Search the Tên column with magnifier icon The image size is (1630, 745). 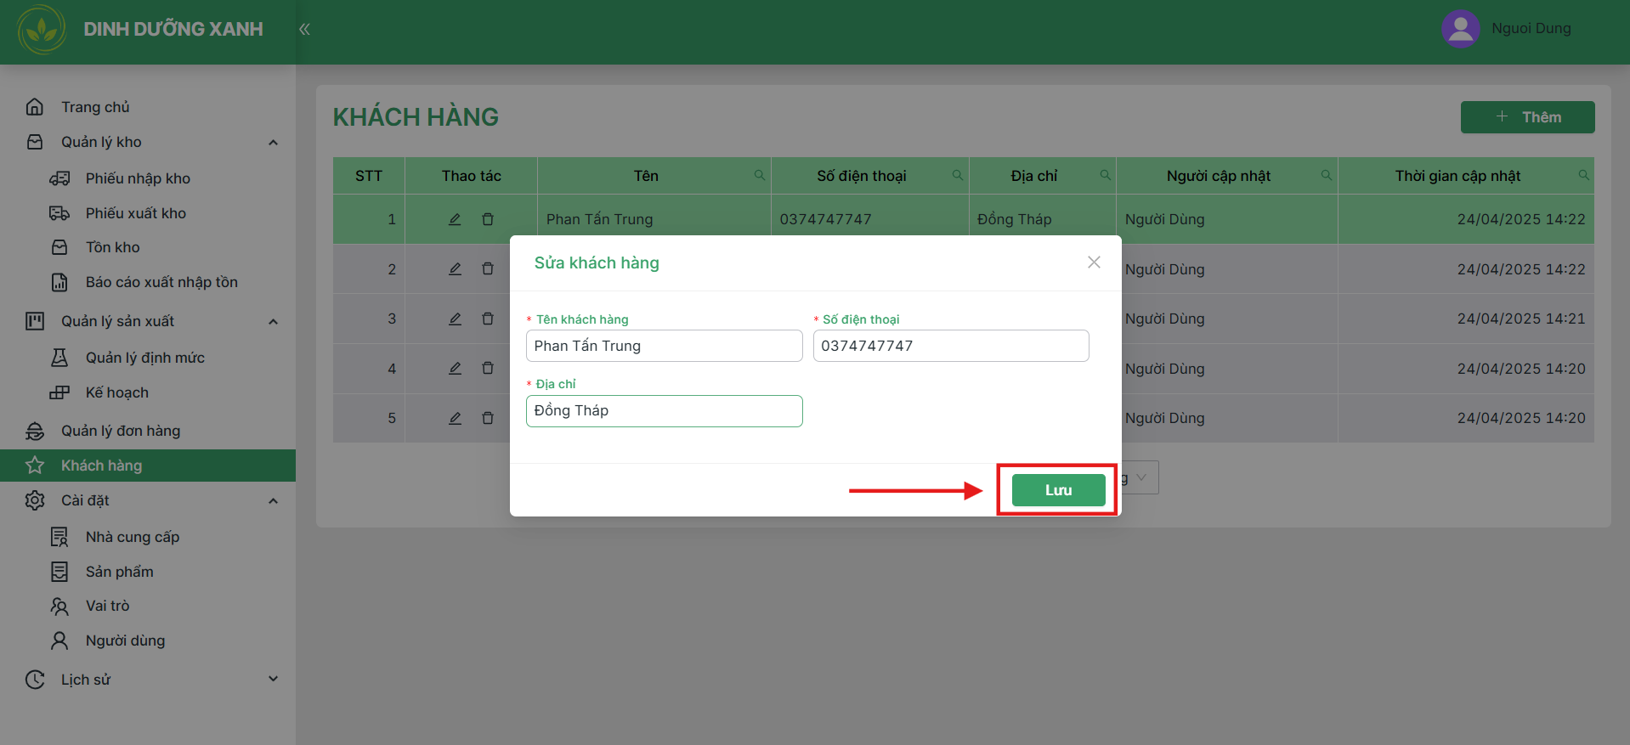coord(760,175)
